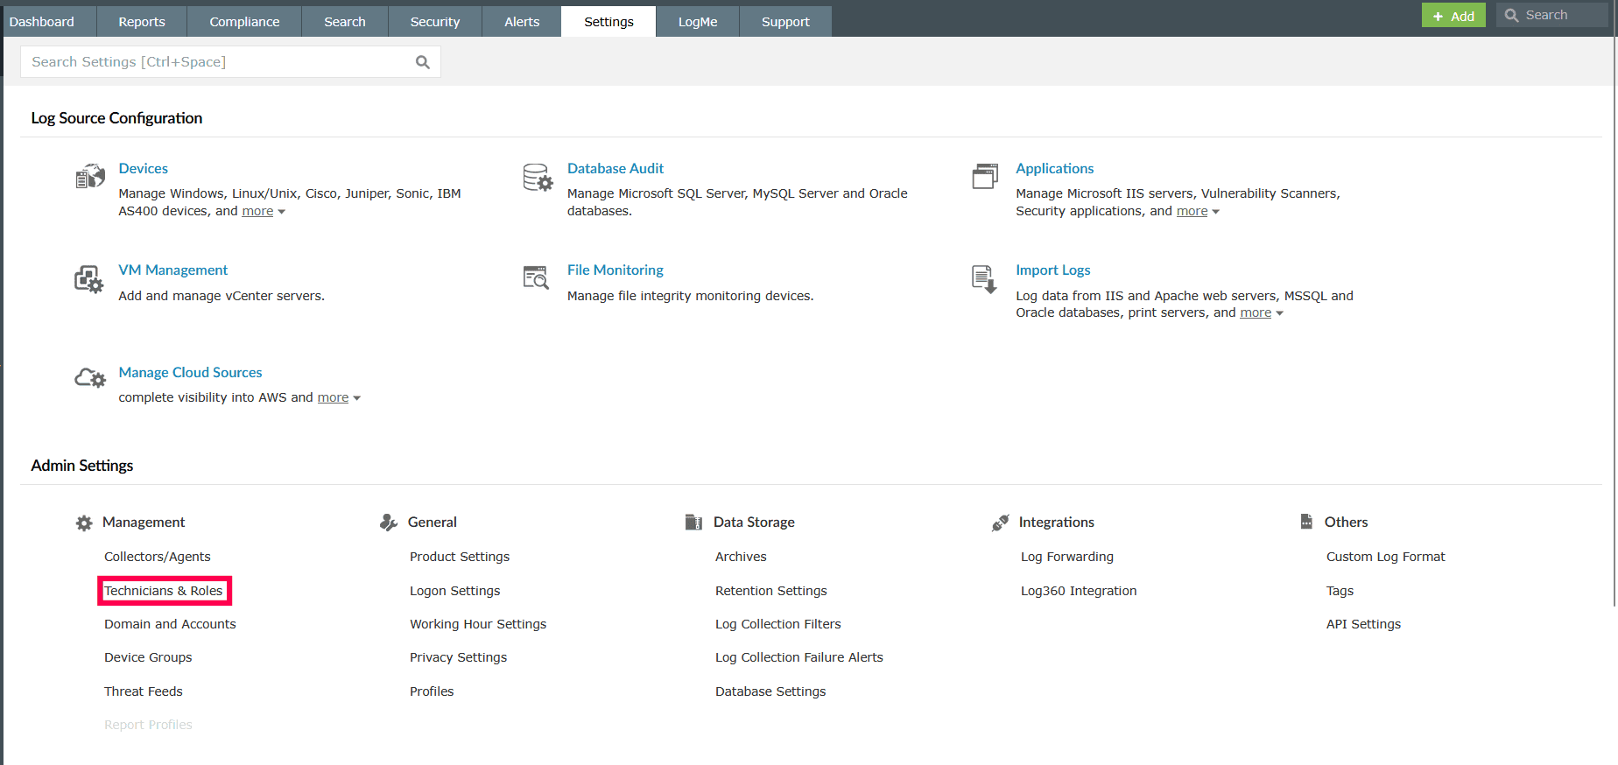The height and width of the screenshot is (765, 1618).
Task: Click the Manage Cloud Sources cloud icon
Action: tap(90, 378)
